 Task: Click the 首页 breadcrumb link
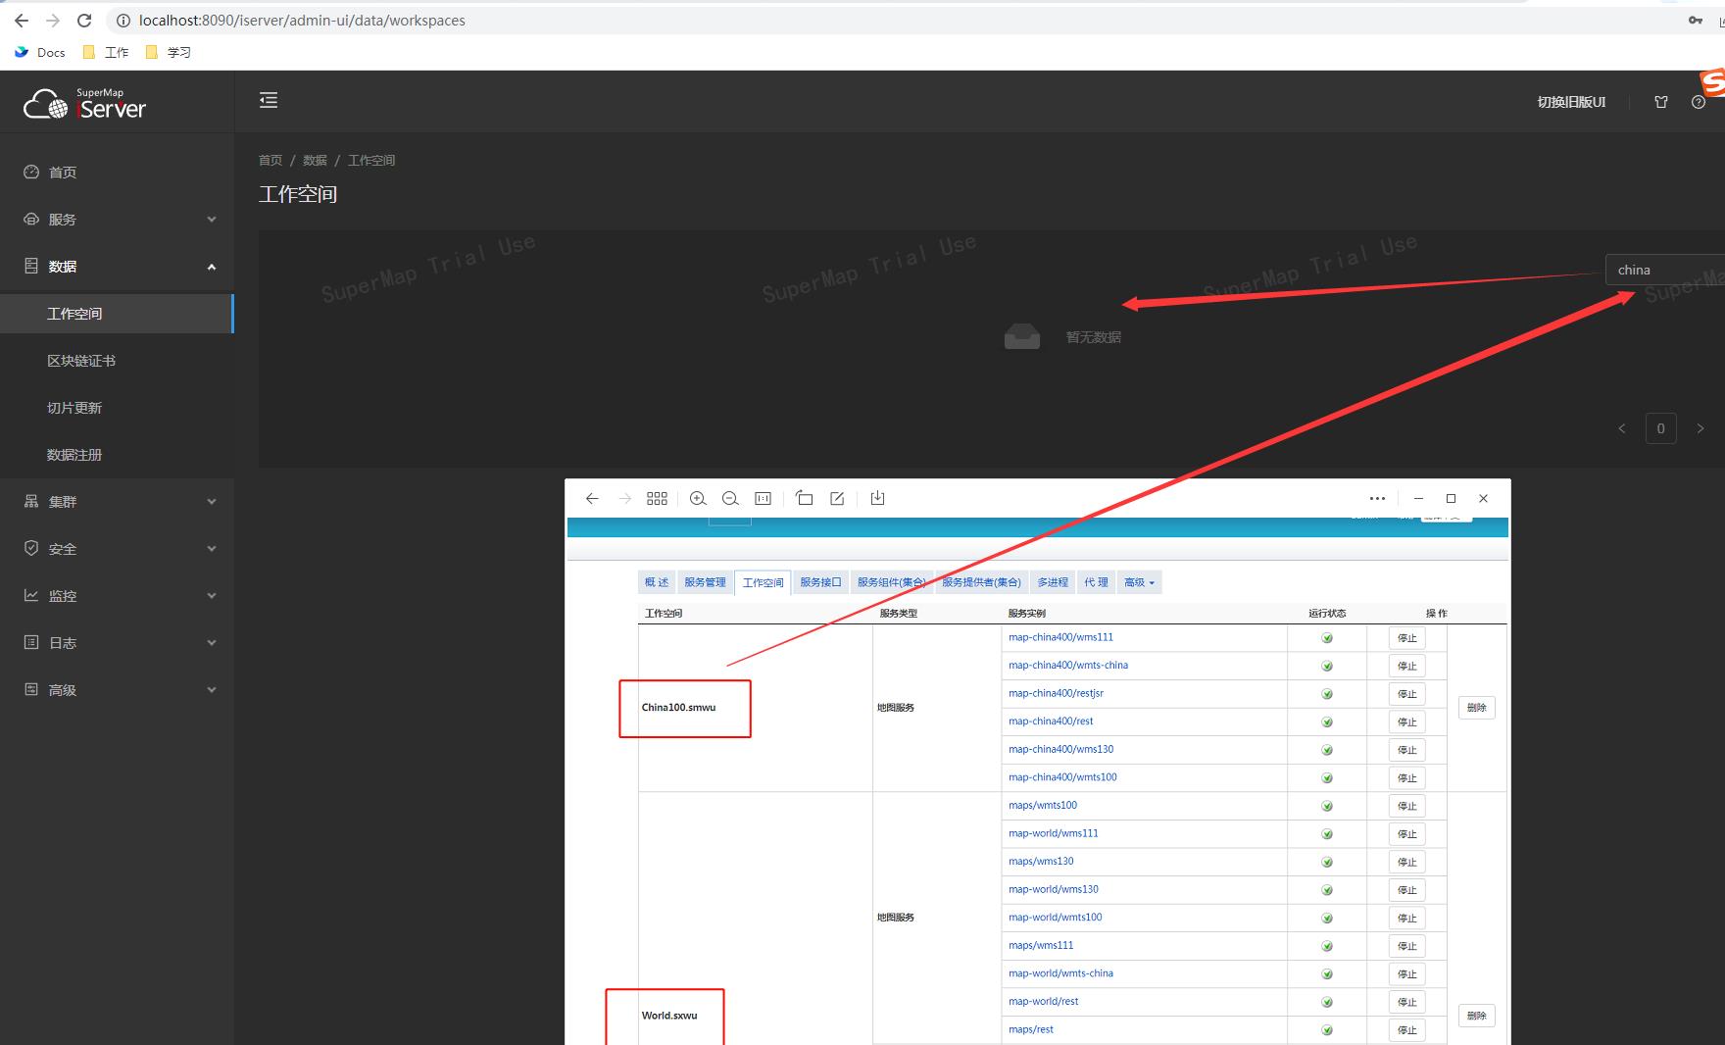pos(271,160)
